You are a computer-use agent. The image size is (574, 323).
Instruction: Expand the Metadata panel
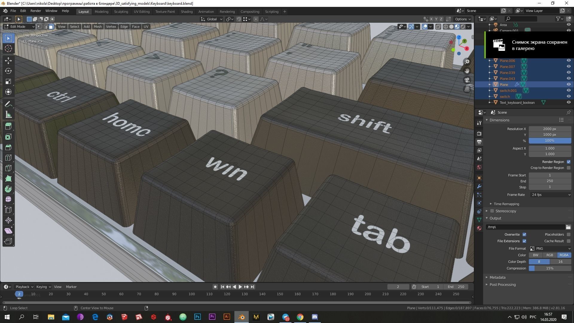tap(497, 278)
